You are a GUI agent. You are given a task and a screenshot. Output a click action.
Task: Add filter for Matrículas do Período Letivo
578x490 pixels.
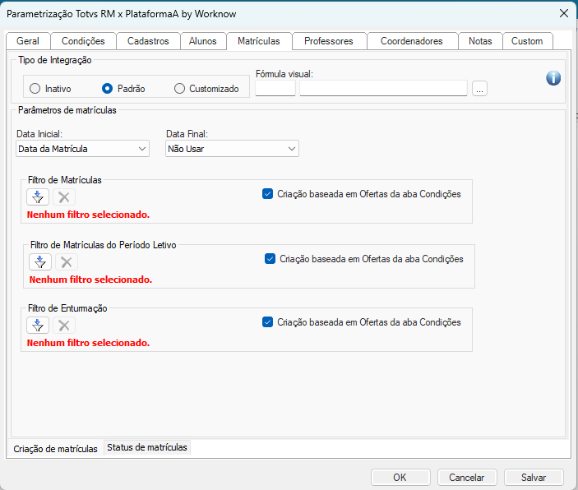pos(40,262)
